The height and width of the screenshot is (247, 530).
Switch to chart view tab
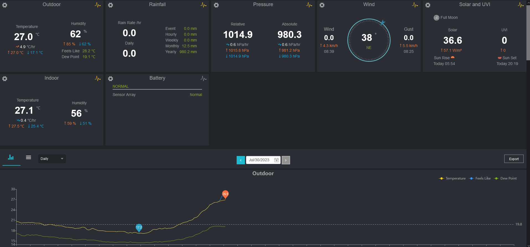point(11,157)
